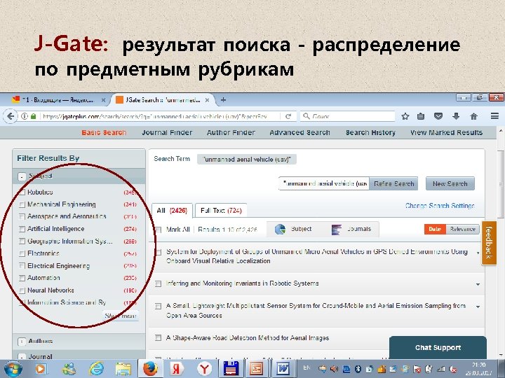Open the orange feedback side tab
Viewport: 505px width, 378px height.
(x=489, y=243)
